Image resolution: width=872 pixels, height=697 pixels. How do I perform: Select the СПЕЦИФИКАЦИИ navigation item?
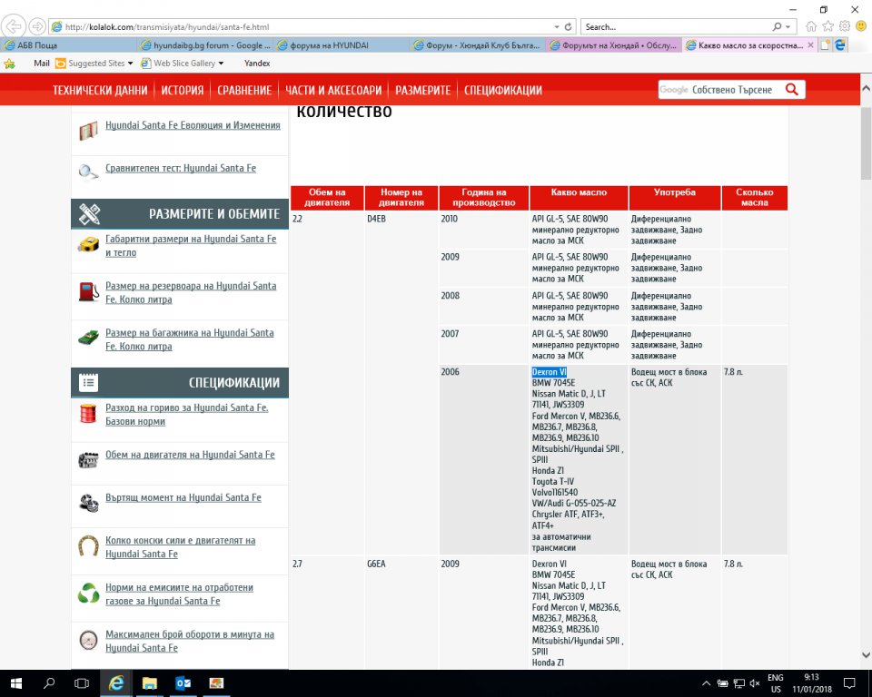pyautogui.click(x=503, y=91)
